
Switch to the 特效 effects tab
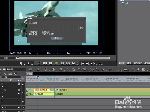(x=129, y=63)
